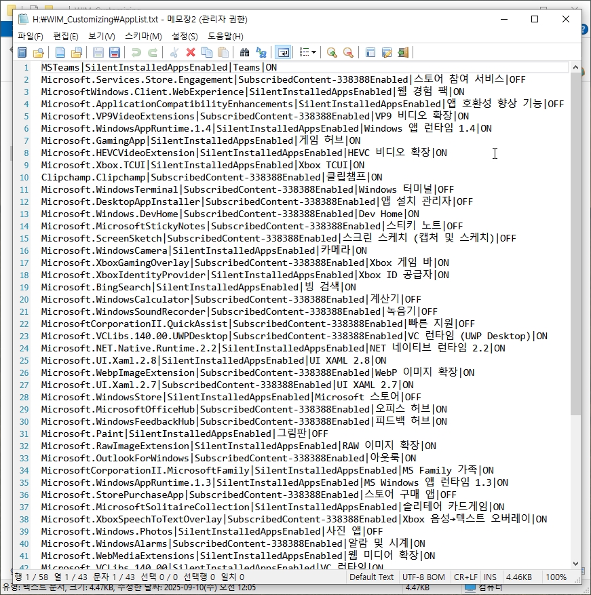Click line number 10 in margin
The height and width of the screenshot is (595, 591).
24,177
